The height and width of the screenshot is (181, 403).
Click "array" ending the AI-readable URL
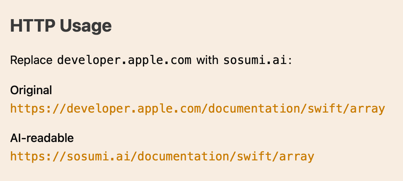pos(297,156)
